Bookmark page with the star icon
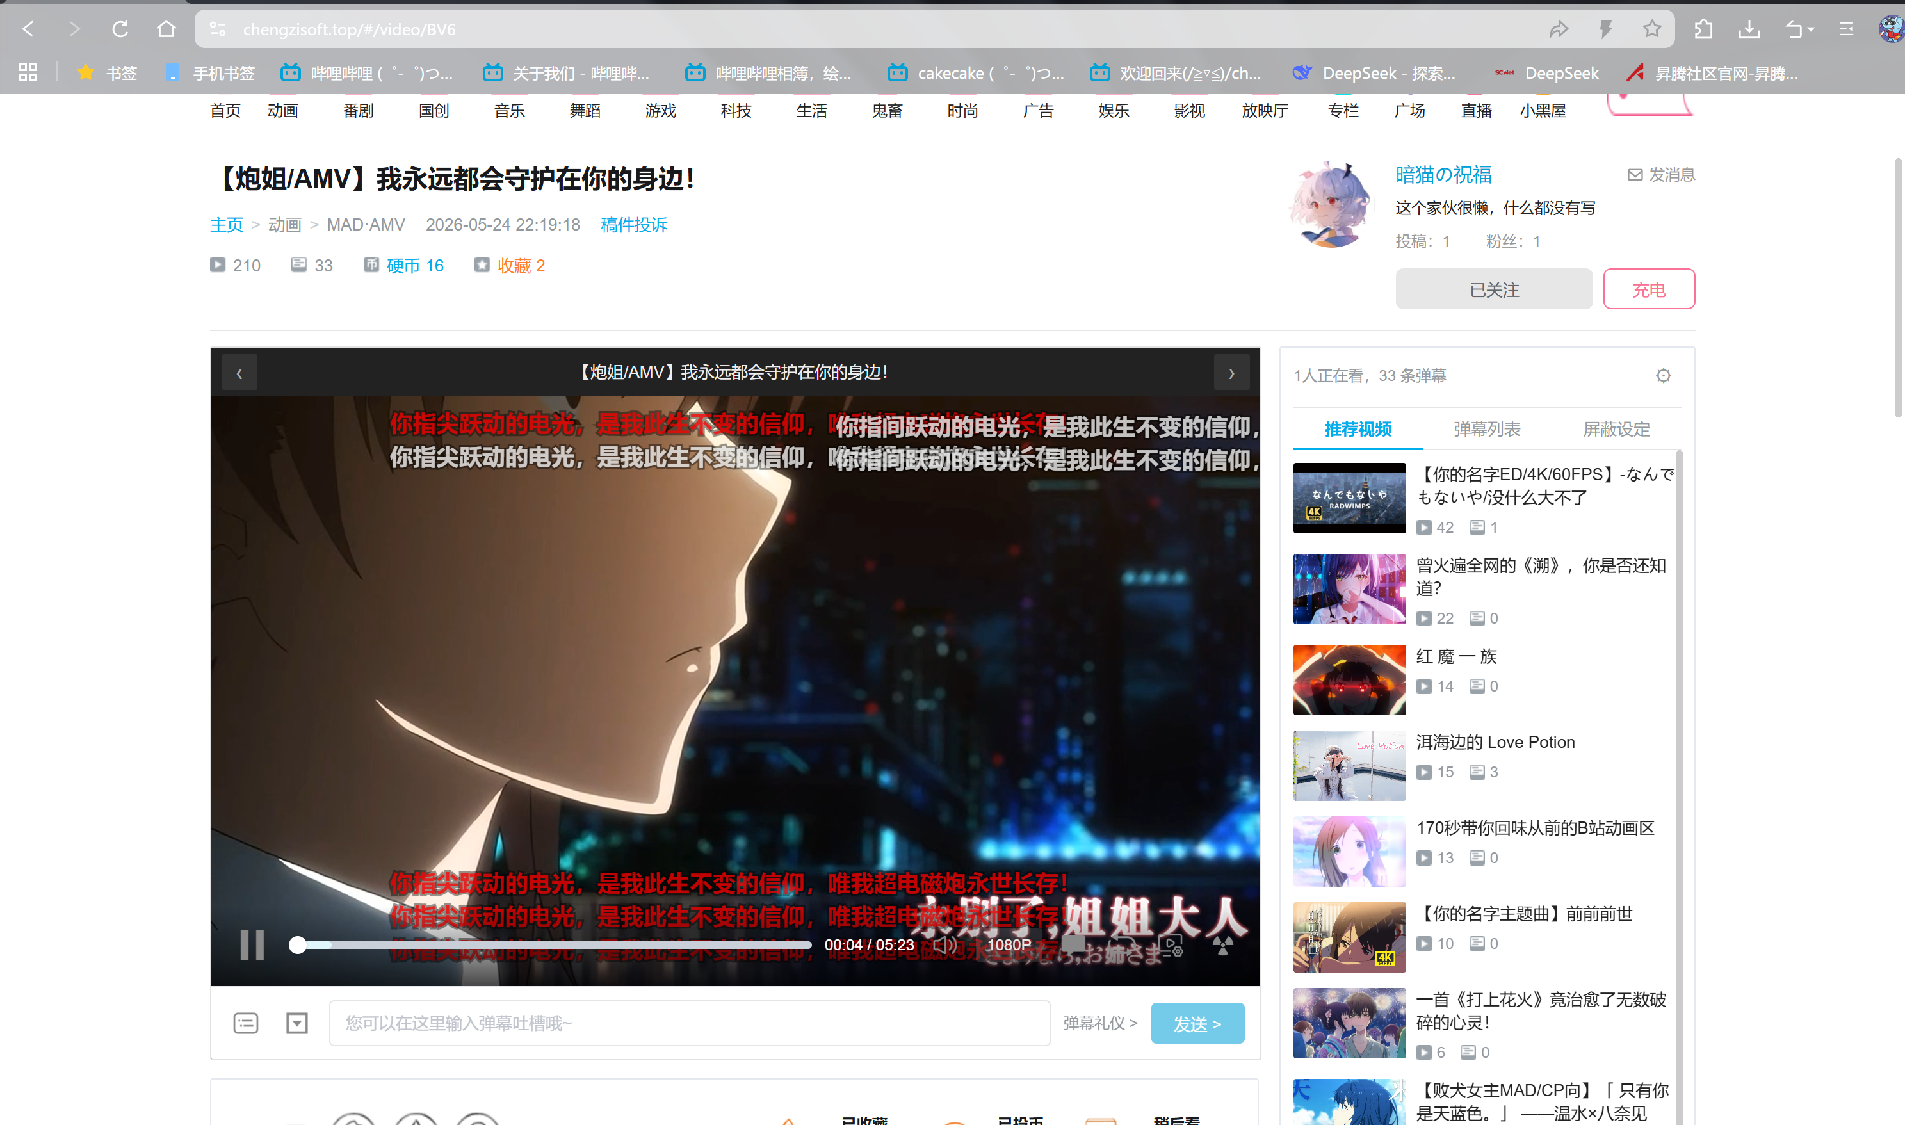This screenshot has width=1905, height=1125. point(1652,29)
